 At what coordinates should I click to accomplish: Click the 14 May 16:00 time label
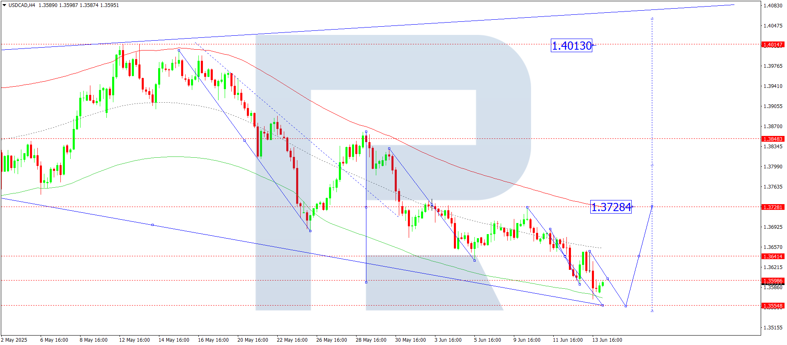(174, 340)
